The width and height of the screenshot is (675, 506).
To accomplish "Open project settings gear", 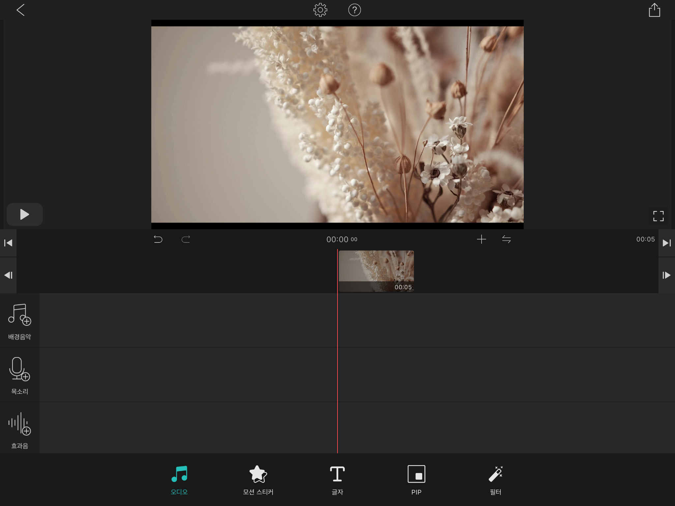I will click(x=320, y=10).
